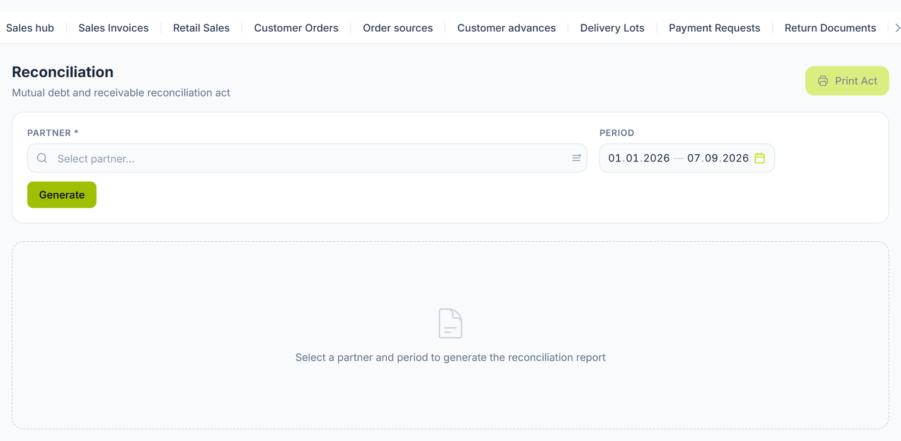The width and height of the screenshot is (901, 441).
Task: Click the Generate button
Action: (x=62, y=195)
